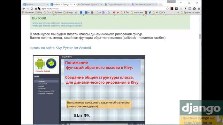Expand hidden bookmarks with the chevron

[178, 12]
